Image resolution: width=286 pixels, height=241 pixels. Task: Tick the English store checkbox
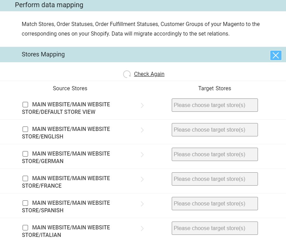tap(25, 129)
